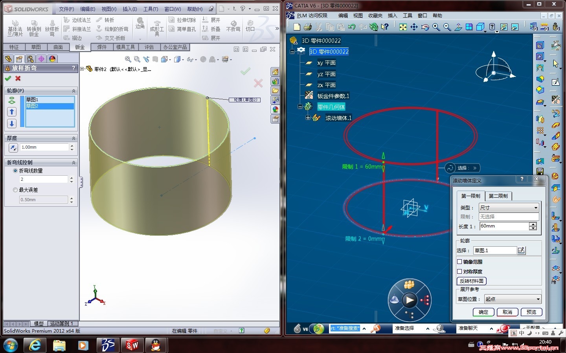Cancel the lofted bend with red X
The image size is (566, 353).
click(x=18, y=78)
